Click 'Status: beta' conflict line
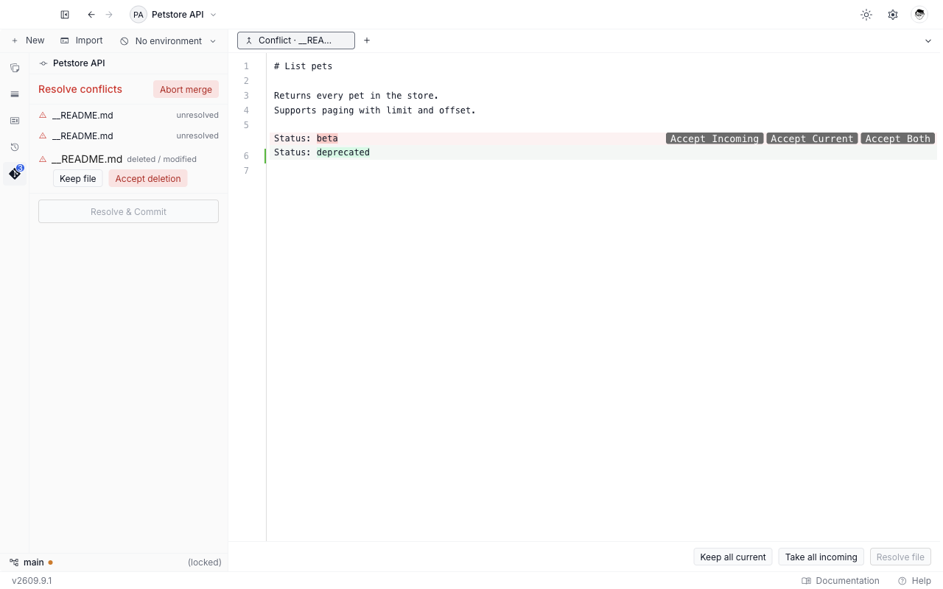Screen dimensions: 943x589 [x=306, y=138]
